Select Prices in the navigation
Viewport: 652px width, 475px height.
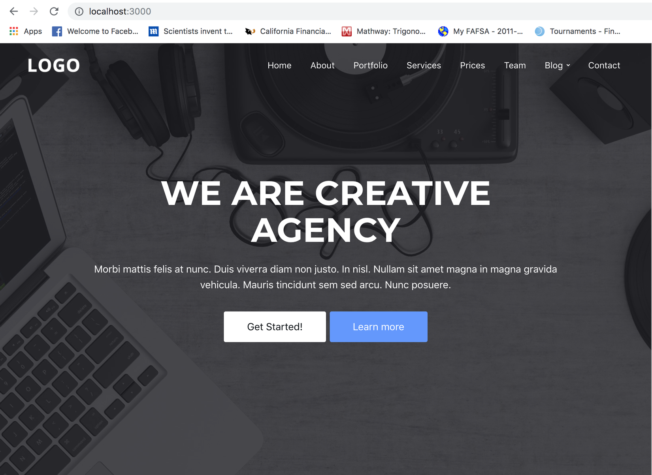472,66
